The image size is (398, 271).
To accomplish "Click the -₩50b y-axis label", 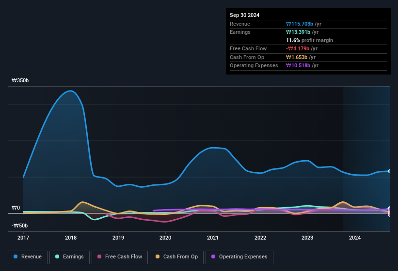I will coord(19,226).
